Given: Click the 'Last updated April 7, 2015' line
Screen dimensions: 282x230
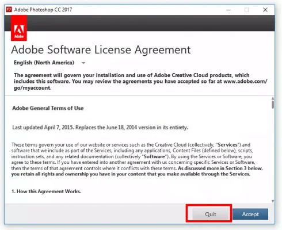Looking at the screenshot, I should 100,128.
